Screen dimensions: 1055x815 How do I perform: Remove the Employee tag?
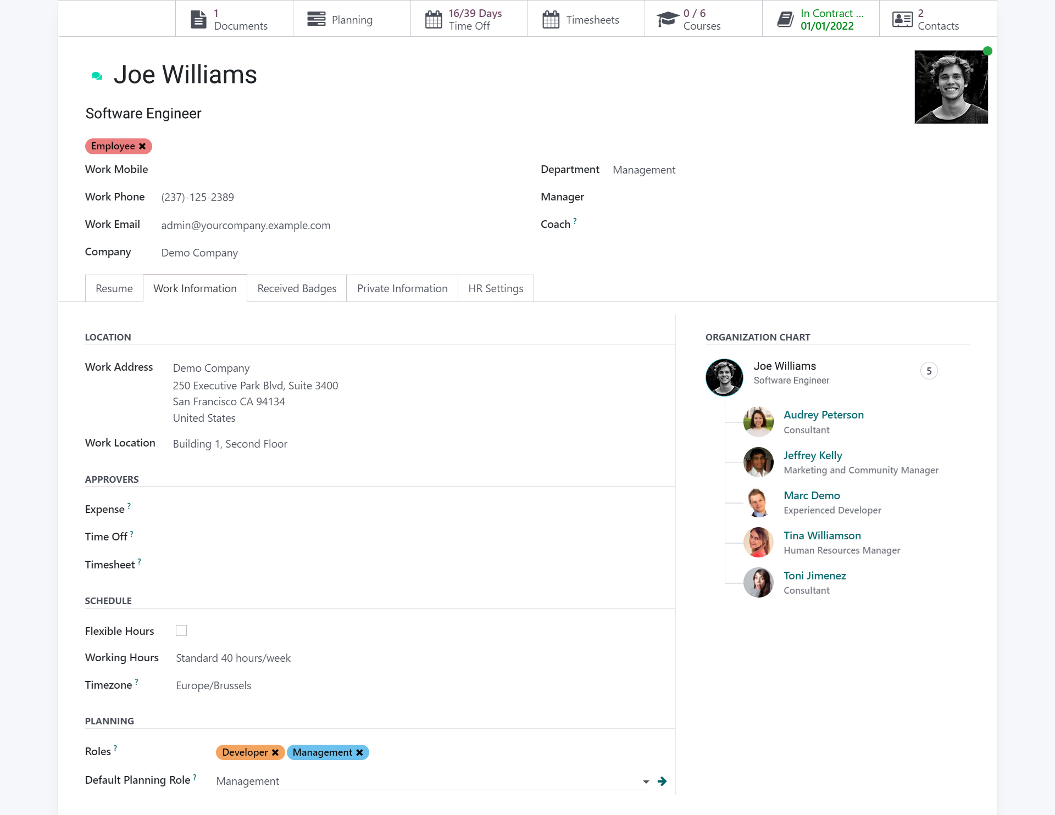(142, 146)
